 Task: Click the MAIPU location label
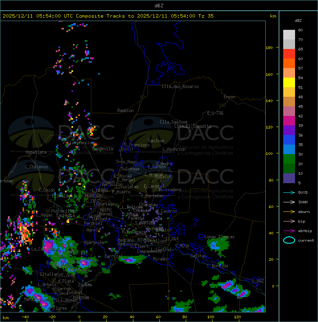tap(105, 210)
